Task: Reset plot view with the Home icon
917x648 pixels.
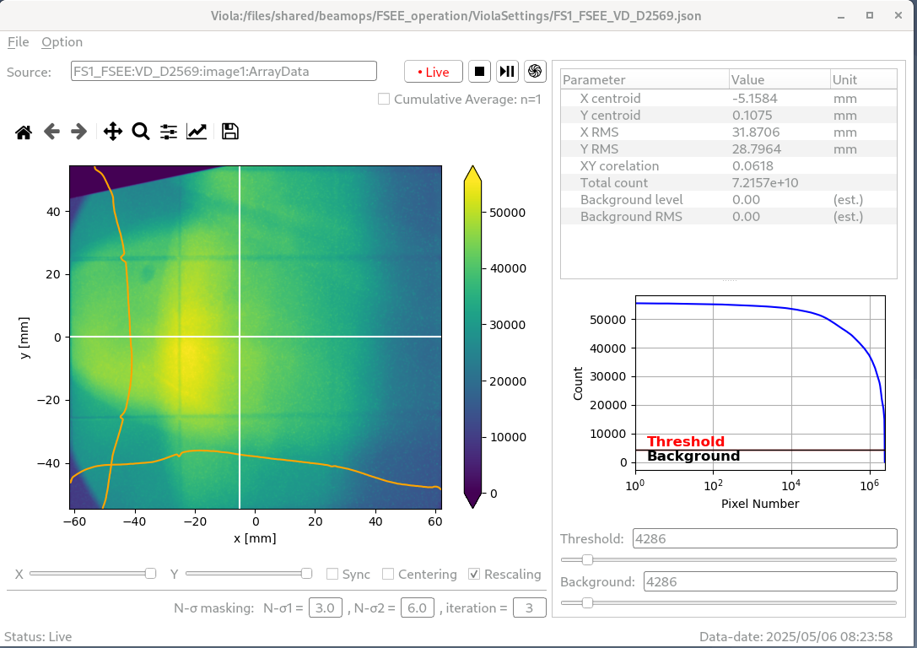Action: pos(24,132)
